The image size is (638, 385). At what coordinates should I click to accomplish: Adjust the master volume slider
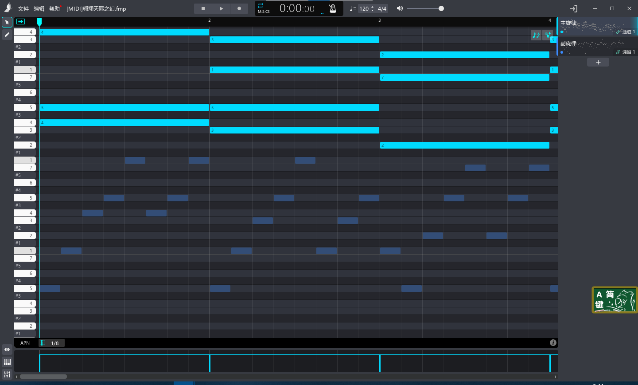[425, 8]
